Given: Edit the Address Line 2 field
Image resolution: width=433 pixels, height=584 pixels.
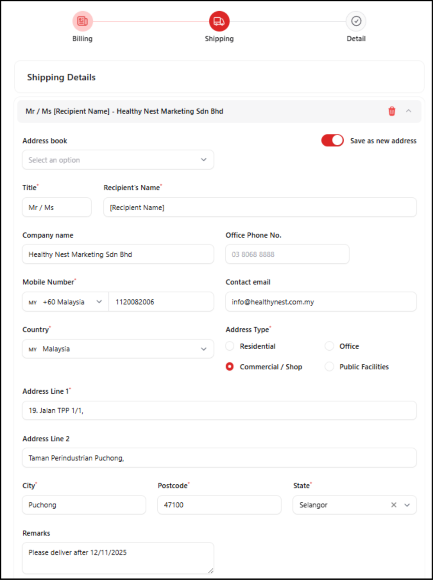Looking at the screenshot, I should point(219,458).
